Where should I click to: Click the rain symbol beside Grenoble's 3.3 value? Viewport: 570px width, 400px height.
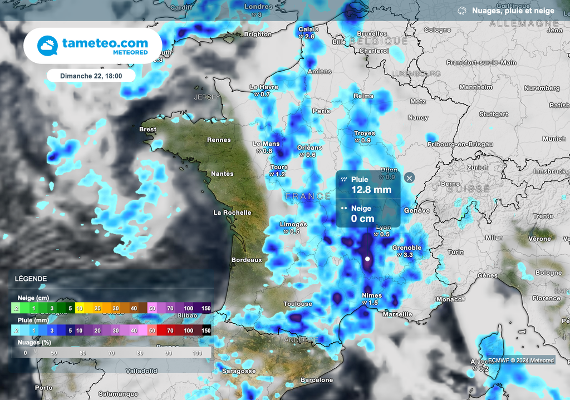tap(399, 254)
